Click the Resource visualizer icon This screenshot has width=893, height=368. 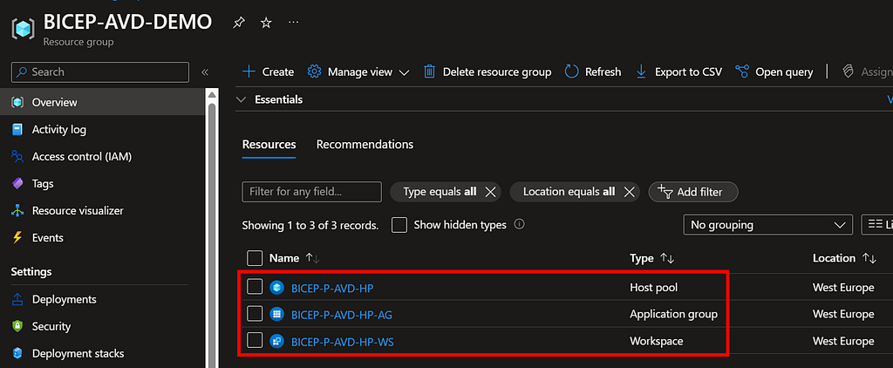pos(17,211)
